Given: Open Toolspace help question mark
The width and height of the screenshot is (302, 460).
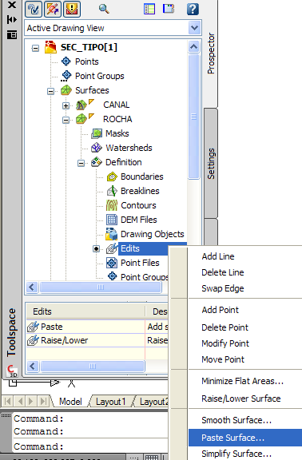Looking at the screenshot, I should coord(193,9).
